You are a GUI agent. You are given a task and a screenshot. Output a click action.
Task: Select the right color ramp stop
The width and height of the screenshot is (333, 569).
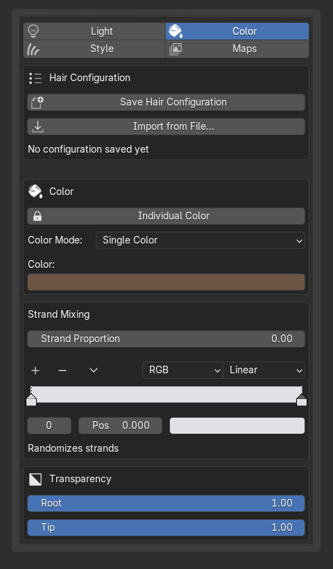tap(302, 400)
